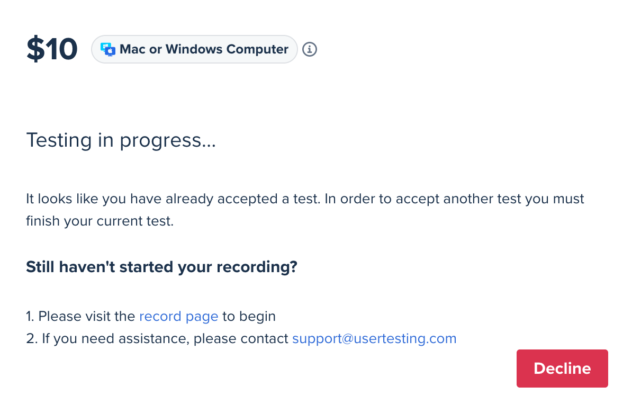Click the text "finish your current test."
Image resolution: width=632 pixels, height=413 pixels.
(100, 221)
